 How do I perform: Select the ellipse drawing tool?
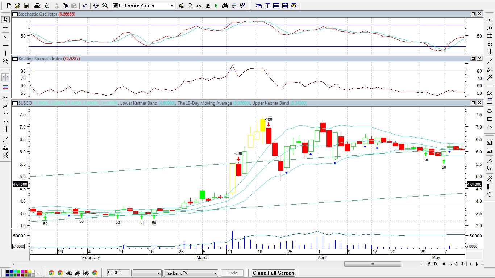[490, 111]
